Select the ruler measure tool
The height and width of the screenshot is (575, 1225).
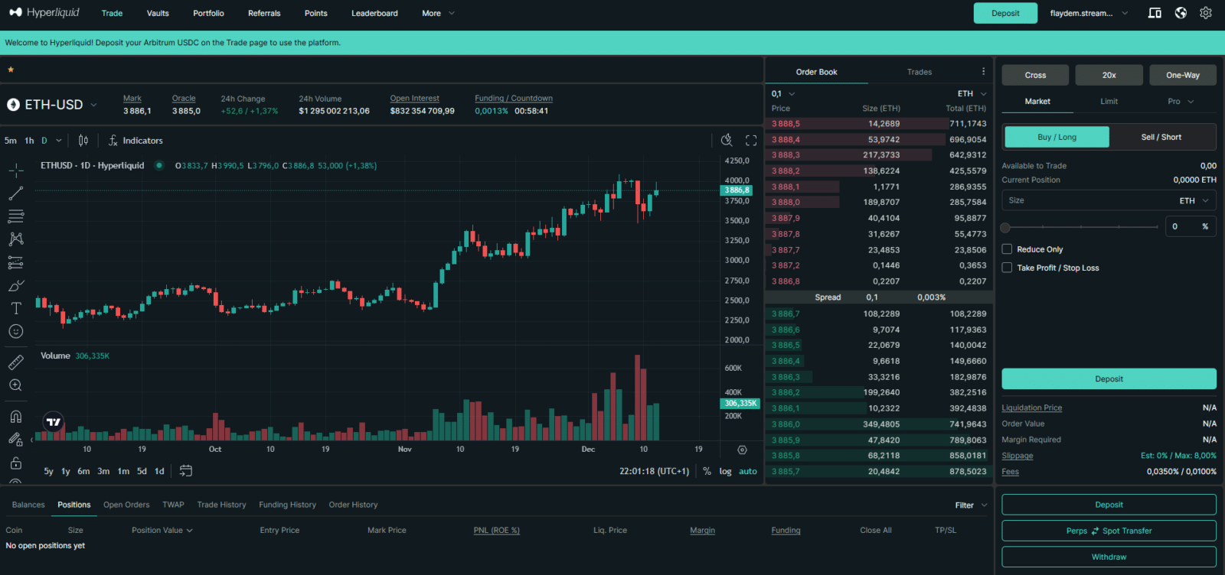coord(16,362)
